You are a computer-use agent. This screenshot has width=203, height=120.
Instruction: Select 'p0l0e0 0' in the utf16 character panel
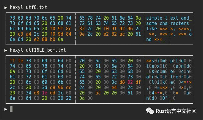[x=181, y=61]
